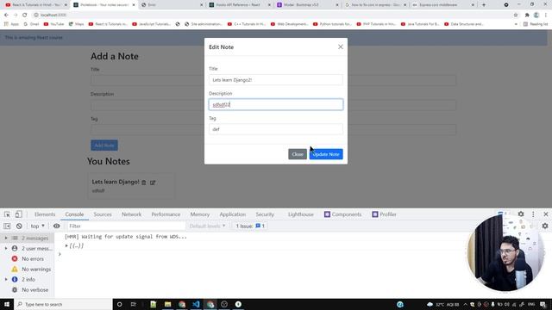Switch to the Hooks API Reference tab
This screenshot has width=552, height=310.
(240, 5)
